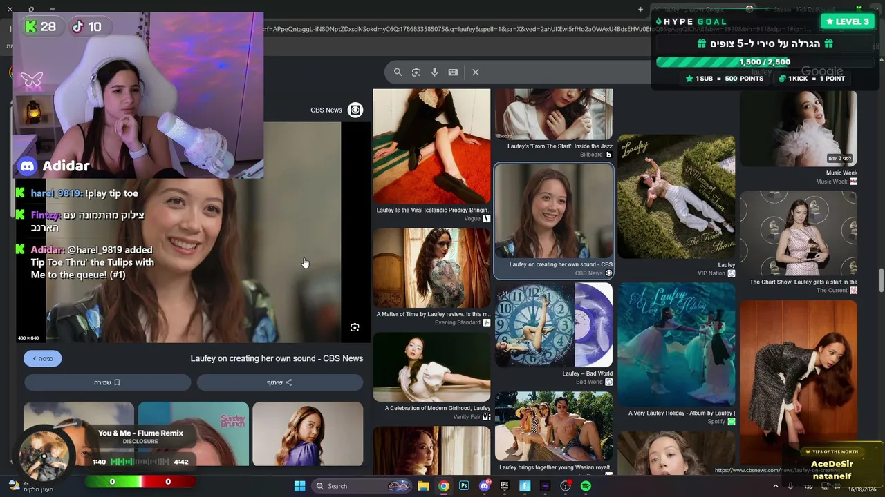Switch to Google Chrome on the taskbar
The image size is (885, 497).
tap(444, 486)
